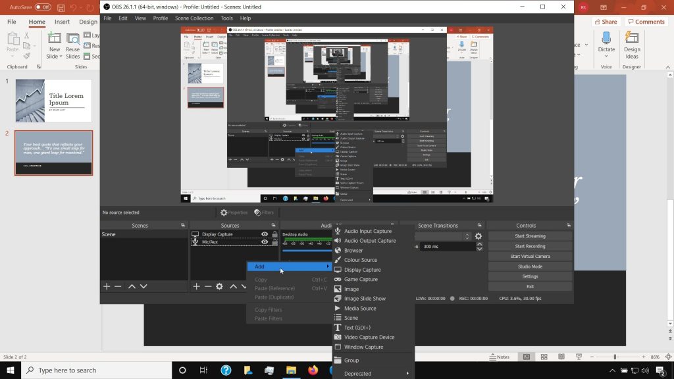Open the Scene Collection menu in OBS
The width and height of the screenshot is (674, 379).
click(x=194, y=18)
